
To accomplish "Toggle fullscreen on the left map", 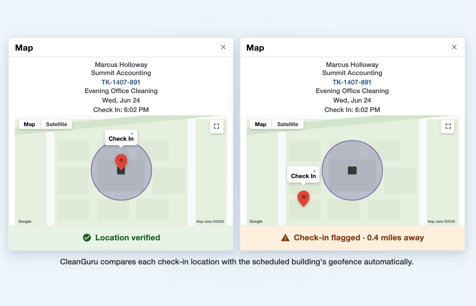I will [216, 126].
